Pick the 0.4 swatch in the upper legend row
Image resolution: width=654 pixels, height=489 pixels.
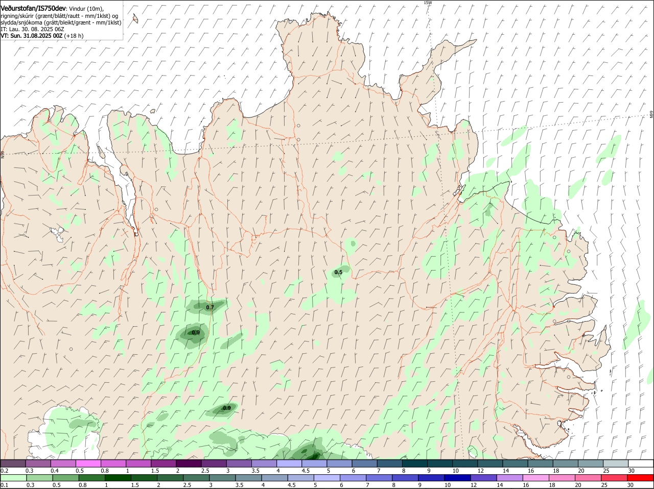tap(63, 463)
